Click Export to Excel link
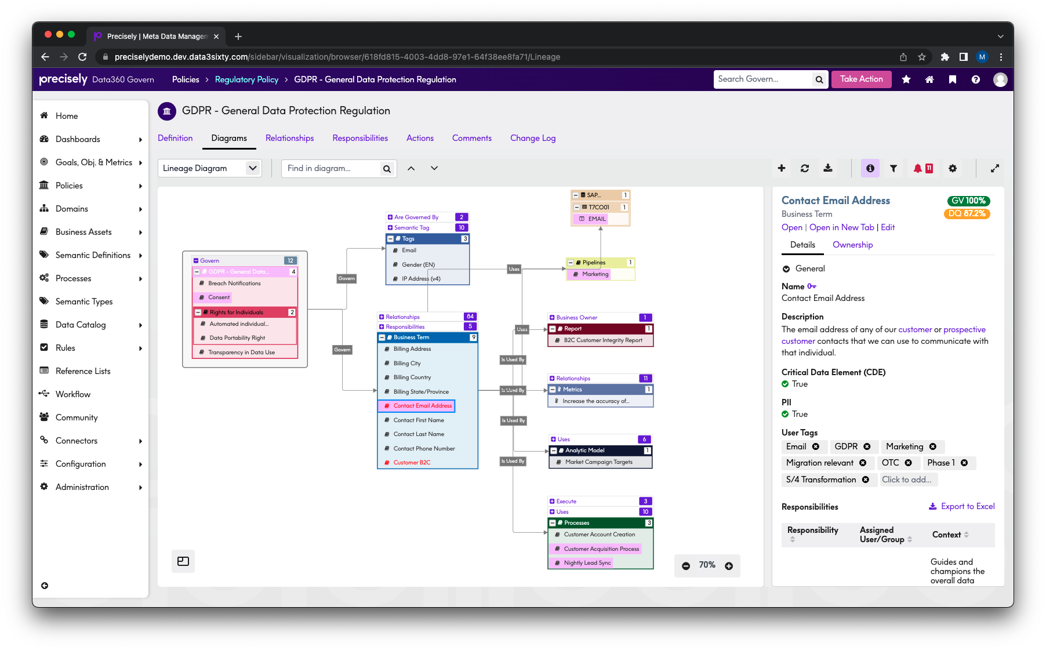 pos(961,506)
